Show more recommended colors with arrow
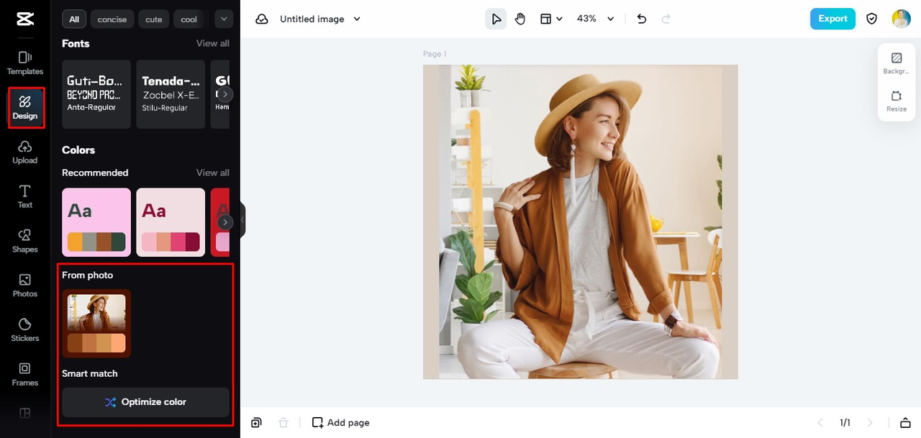 (x=225, y=222)
